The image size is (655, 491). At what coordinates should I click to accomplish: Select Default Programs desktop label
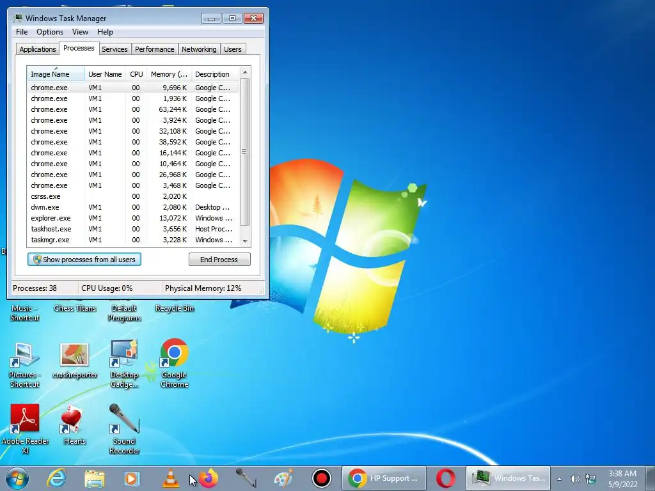124,313
